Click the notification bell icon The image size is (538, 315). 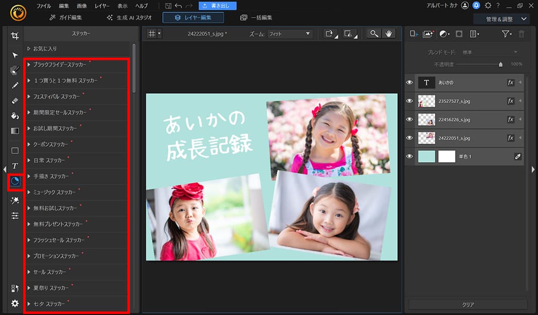477,6
